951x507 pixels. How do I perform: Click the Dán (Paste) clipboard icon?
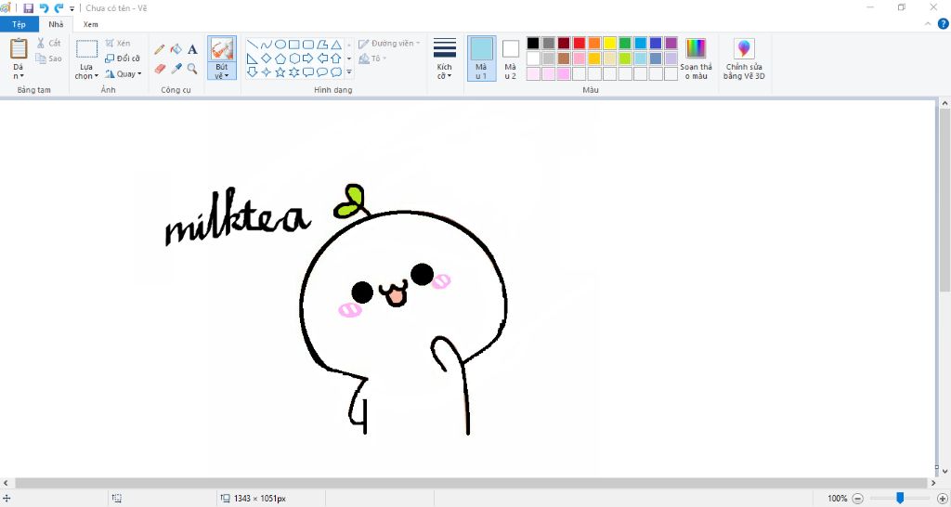click(x=19, y=48)
